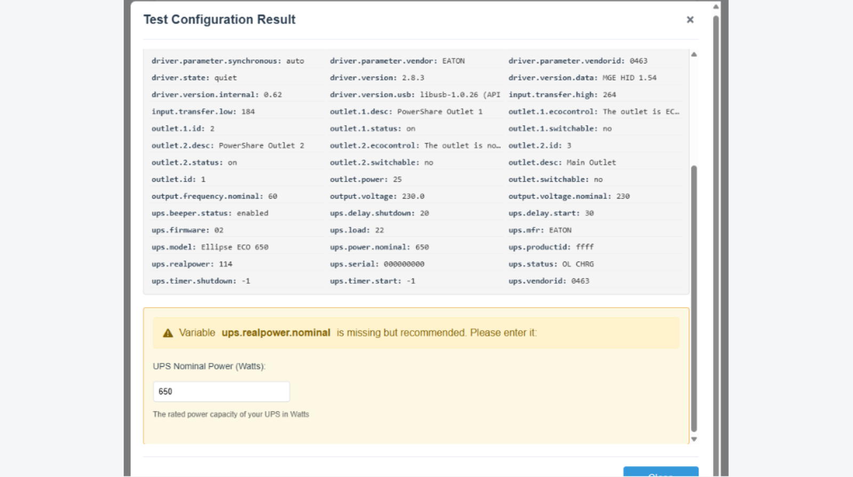Focus the UPS Nominal Power input field
Viewport: 853px width, 477px height.
(221, 392)
